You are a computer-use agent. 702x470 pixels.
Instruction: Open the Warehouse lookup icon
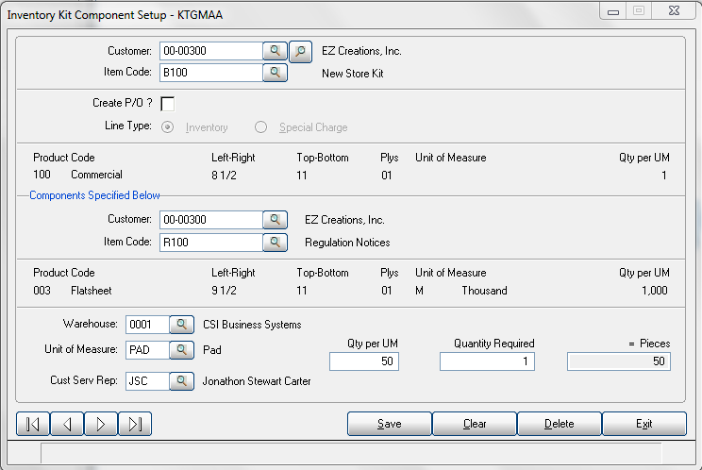(181, 325)
